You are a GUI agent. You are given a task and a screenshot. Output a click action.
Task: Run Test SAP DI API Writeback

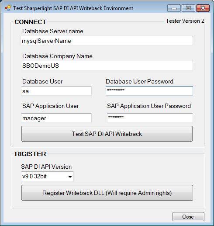click(107, 134)
